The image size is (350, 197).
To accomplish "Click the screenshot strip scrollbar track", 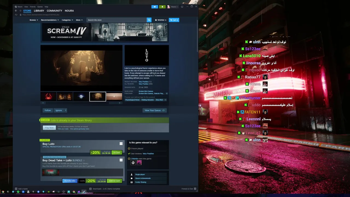I will pyautogui.click(x=81, y=103).
